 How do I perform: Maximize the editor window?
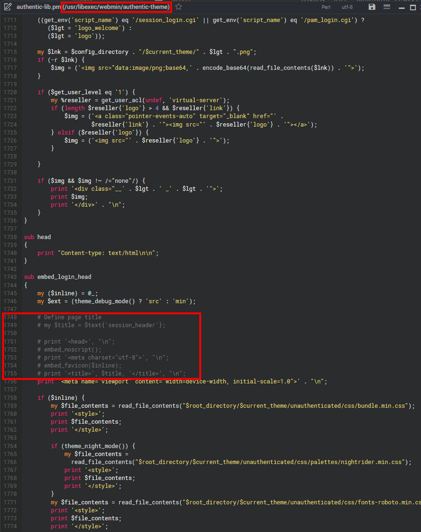(413, 7)
